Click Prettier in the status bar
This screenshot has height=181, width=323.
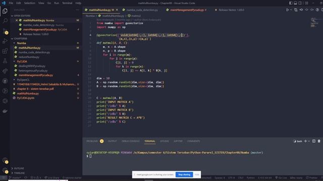tap(312, 177)
